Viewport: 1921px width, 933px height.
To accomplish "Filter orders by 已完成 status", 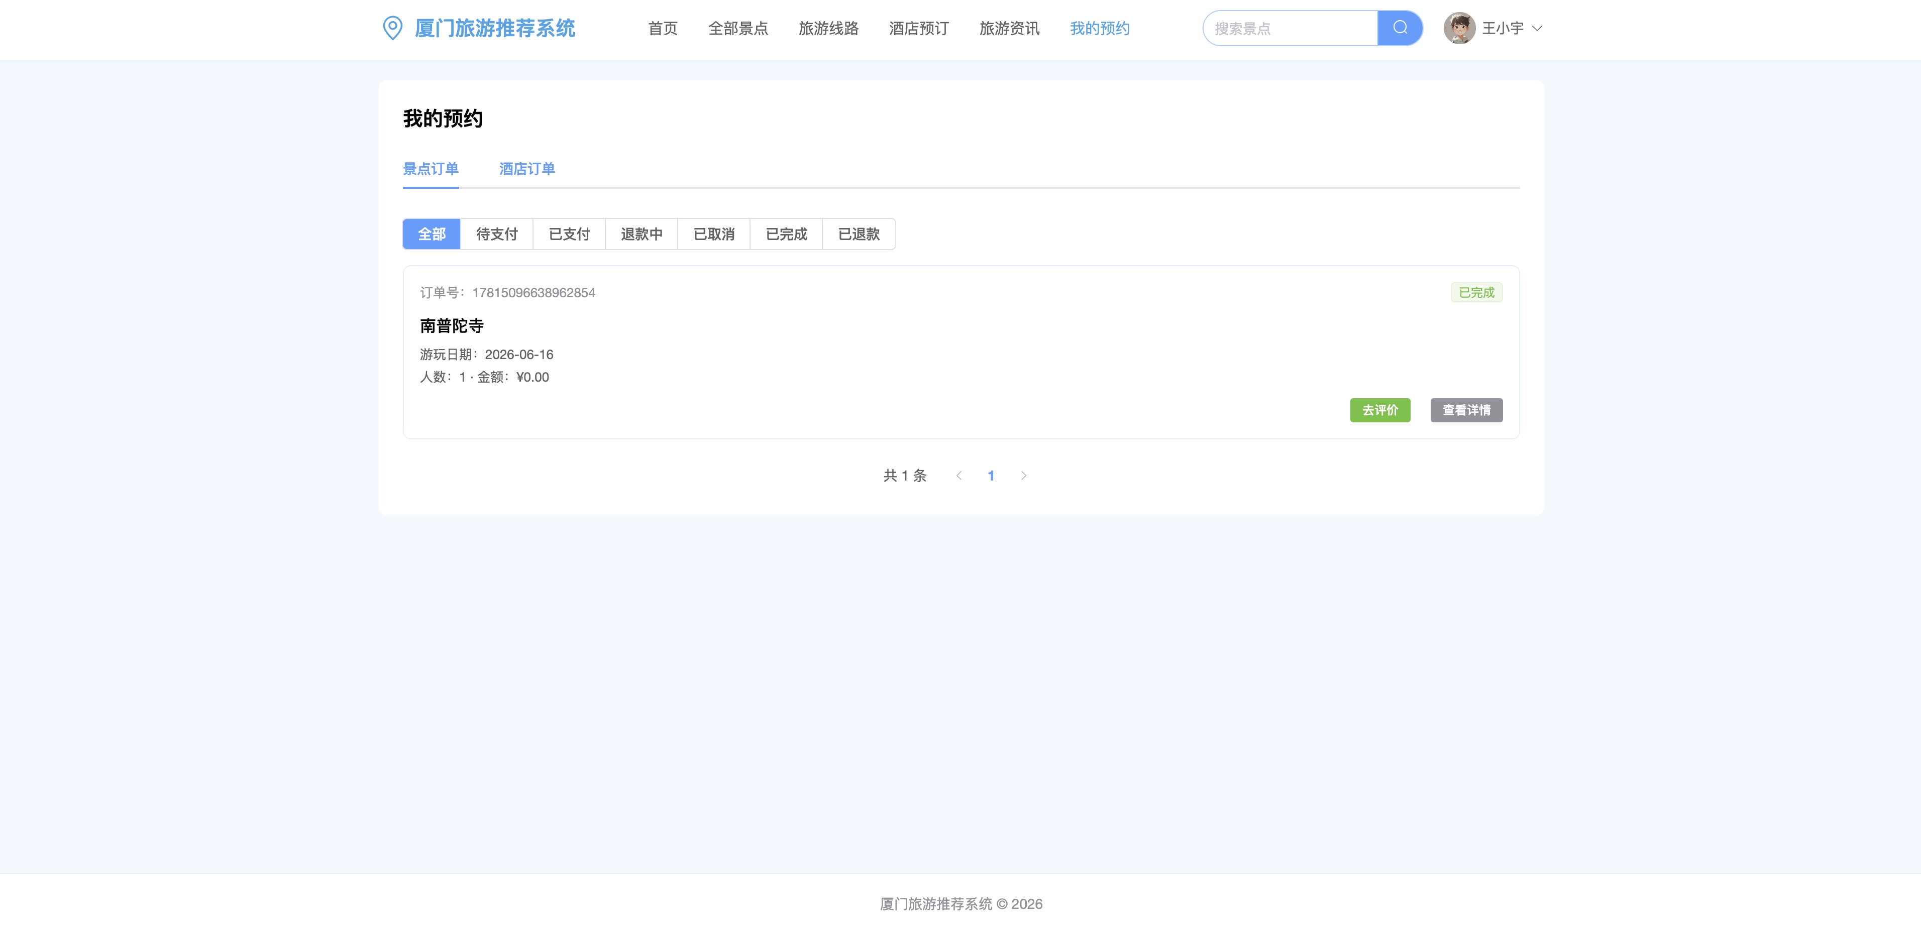I will tap(786, 234).
